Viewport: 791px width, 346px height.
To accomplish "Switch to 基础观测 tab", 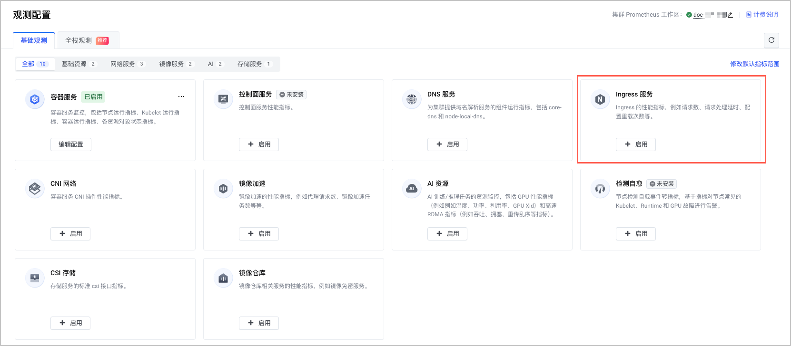I will click(34, 40).
